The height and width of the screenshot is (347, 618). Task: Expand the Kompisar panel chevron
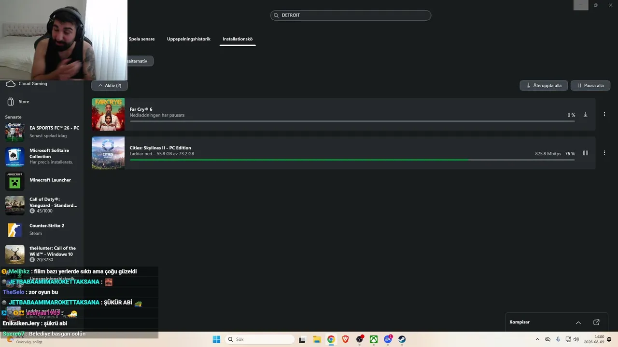click(578, 322)
